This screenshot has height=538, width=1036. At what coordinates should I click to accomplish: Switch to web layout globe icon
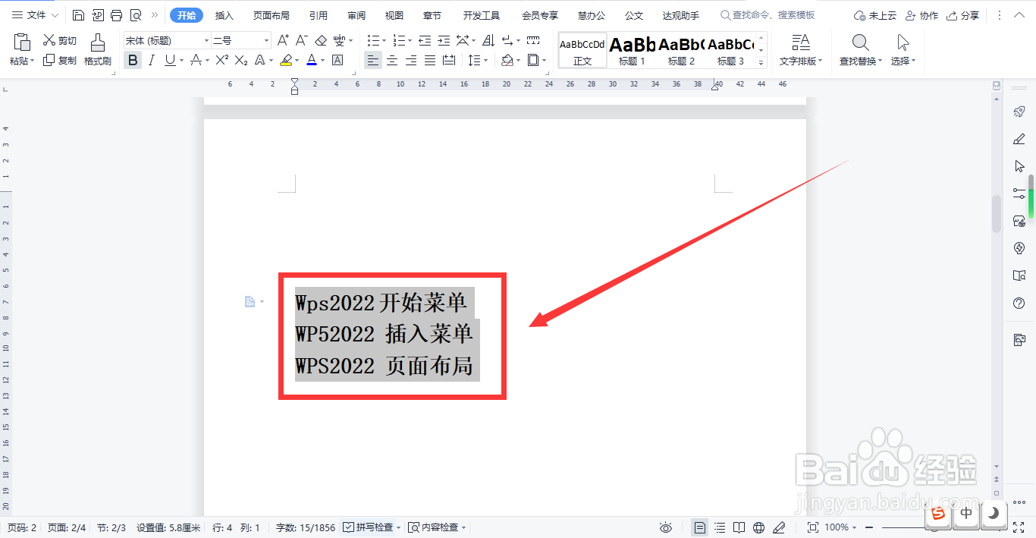758,527
